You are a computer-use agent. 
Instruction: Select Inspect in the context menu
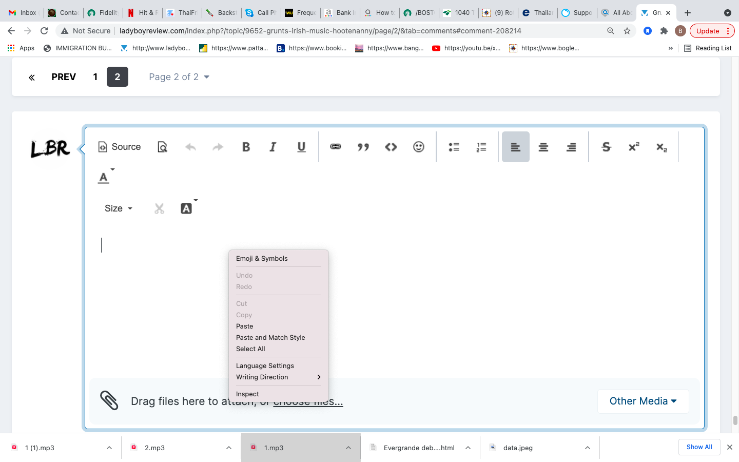click(x=247, y=394)
